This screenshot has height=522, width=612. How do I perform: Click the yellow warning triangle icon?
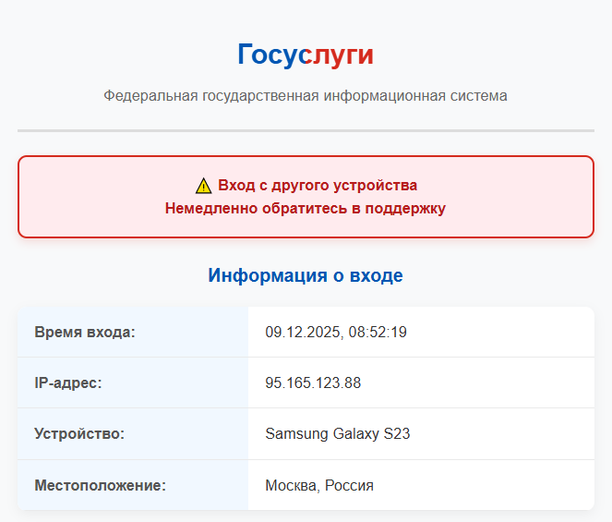click(x=203, y=186)
